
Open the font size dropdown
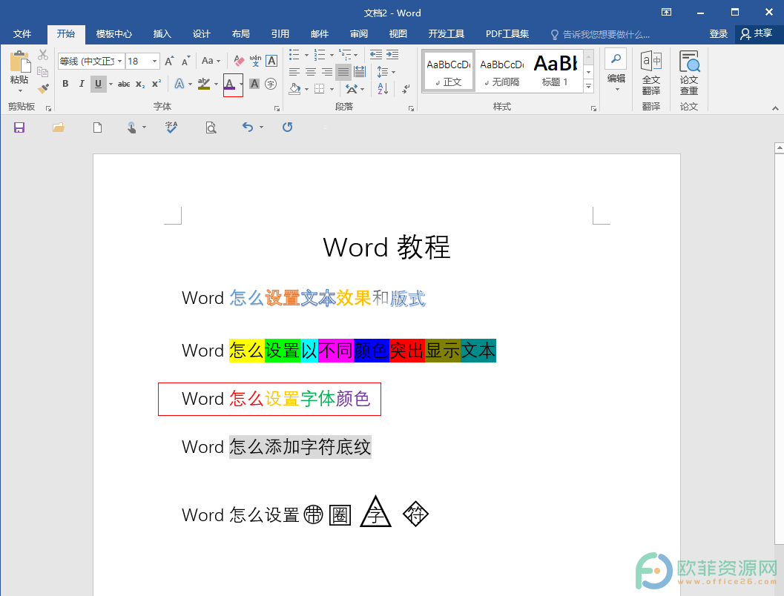pos(154,61)
